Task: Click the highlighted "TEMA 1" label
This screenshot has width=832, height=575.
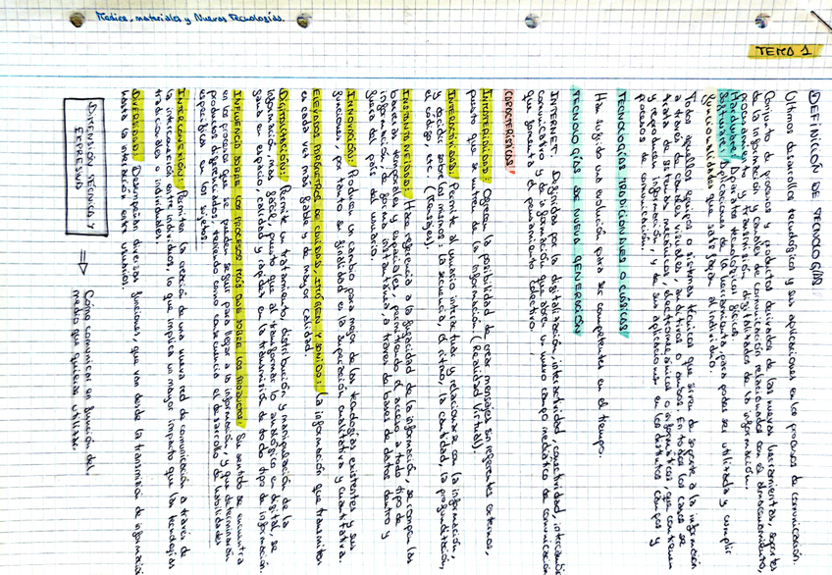Action: coord(784,51)
